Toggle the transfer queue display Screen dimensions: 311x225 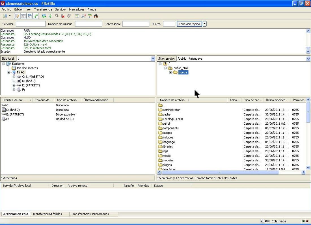36,16
